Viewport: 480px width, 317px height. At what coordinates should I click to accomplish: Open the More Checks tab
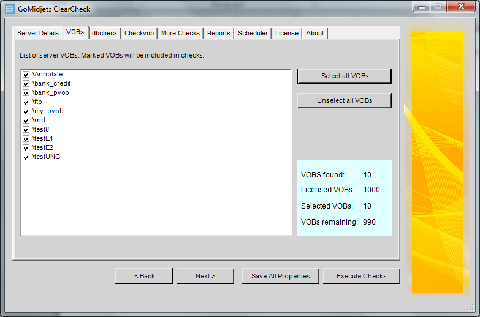pyautogui.click(x=180, y=33)
